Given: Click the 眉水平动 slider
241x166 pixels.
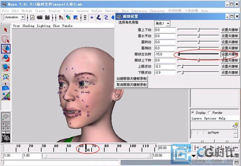Looking at the screenshot, I should (198, 36).
